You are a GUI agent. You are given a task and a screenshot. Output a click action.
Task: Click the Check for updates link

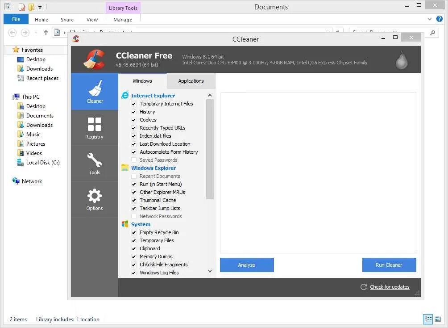(390, 287)
